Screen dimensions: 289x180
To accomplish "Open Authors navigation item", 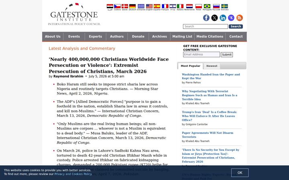I will point(117,36).
